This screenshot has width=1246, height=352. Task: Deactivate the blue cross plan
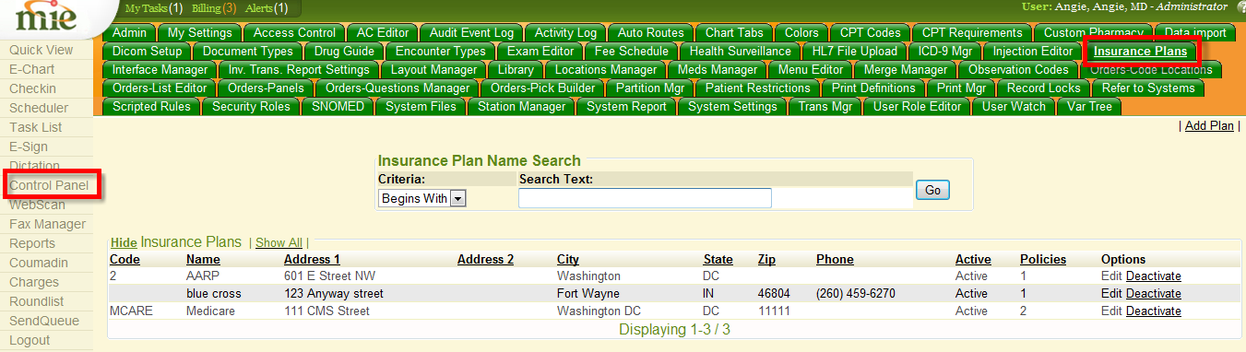[x=1153, y=294]
